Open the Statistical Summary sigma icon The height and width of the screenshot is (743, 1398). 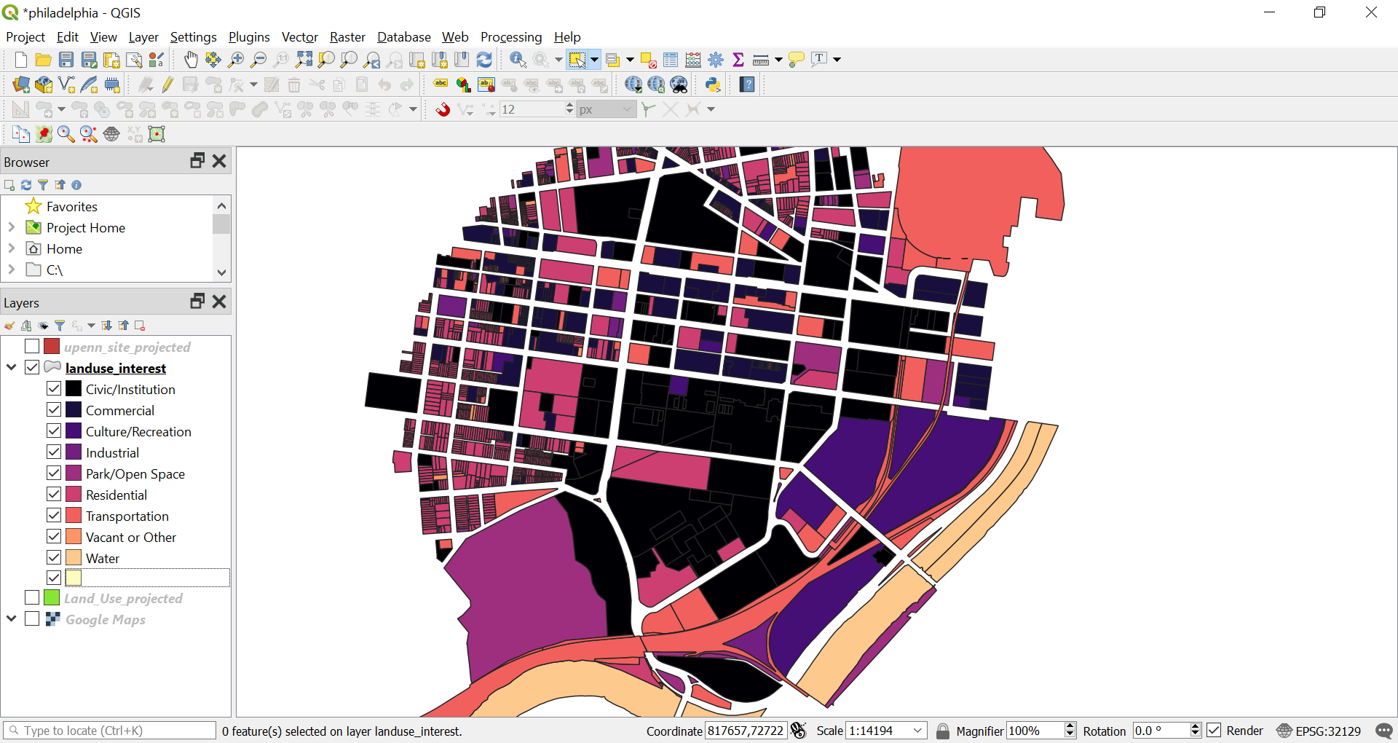point(738,60)
